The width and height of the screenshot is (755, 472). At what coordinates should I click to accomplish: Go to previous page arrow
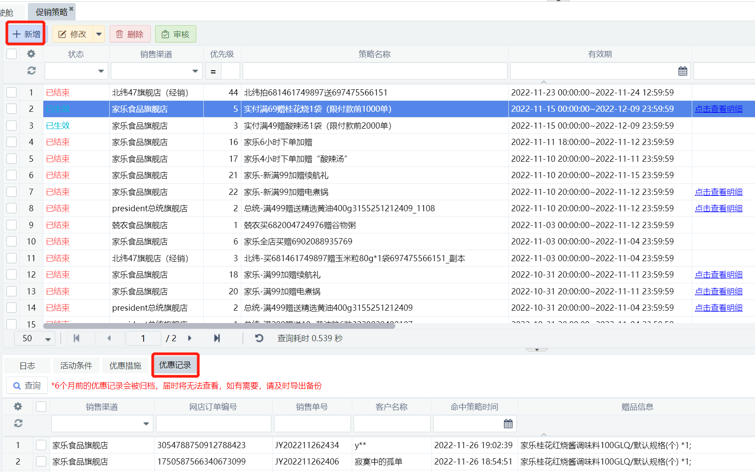(109, 338)
